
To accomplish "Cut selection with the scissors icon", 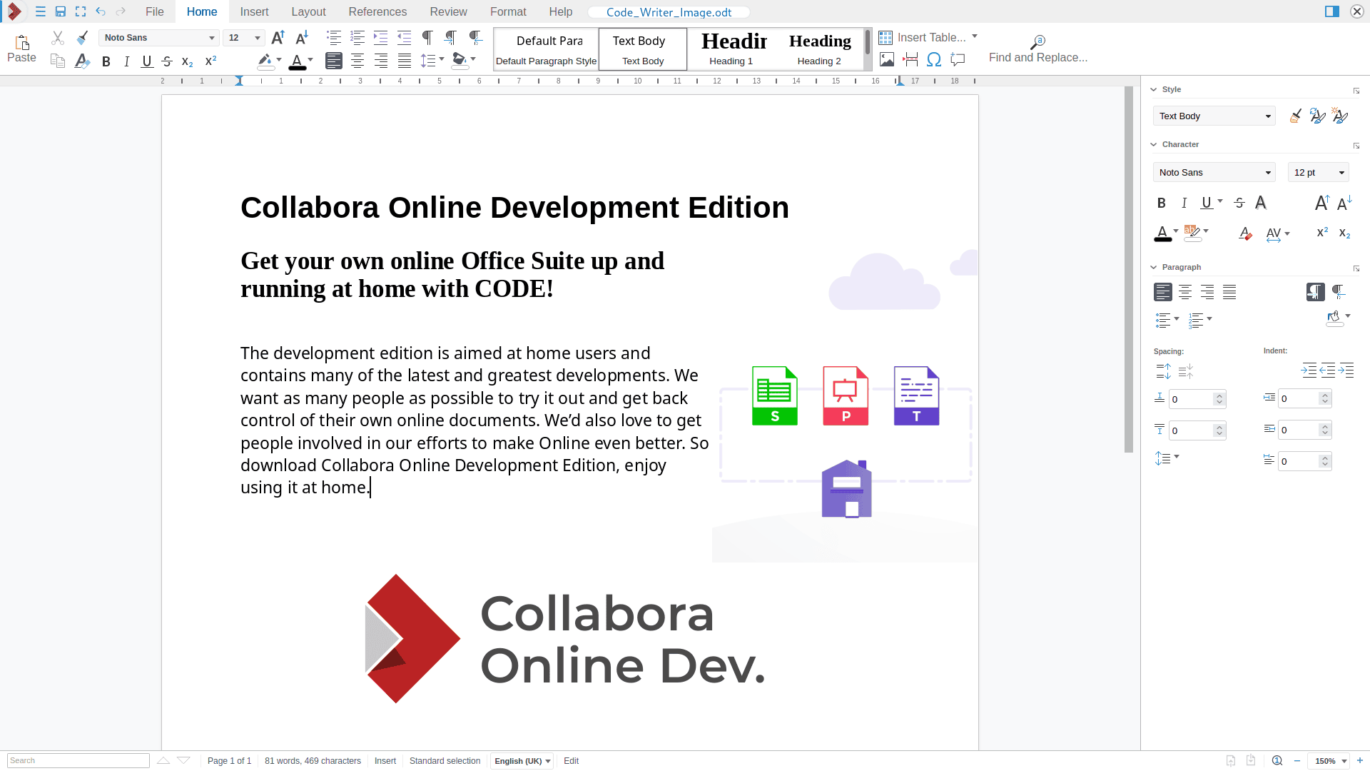I will [58, 38].
